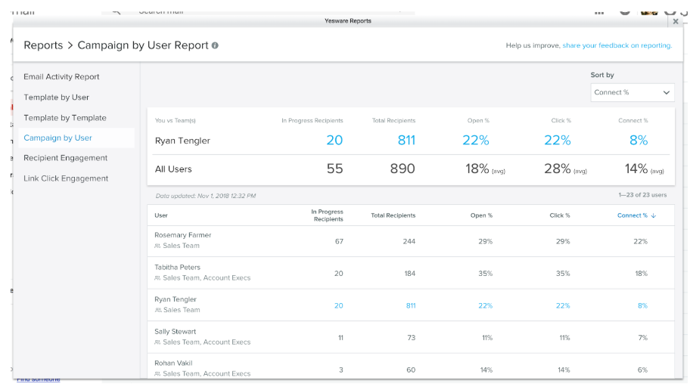Click Rosemary Farmer's 67 in-progress cell
The height and width of the screenshot is (384, 690).
pyautogui.click(x=339, y=241)
